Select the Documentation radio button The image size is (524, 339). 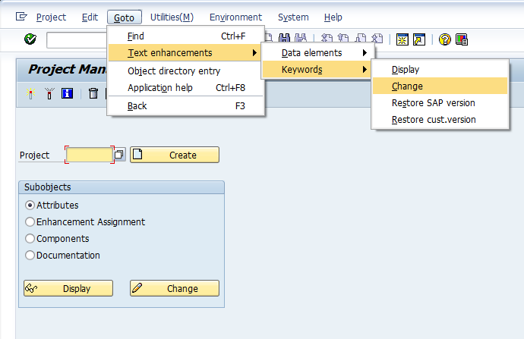(x=30, y=255)
